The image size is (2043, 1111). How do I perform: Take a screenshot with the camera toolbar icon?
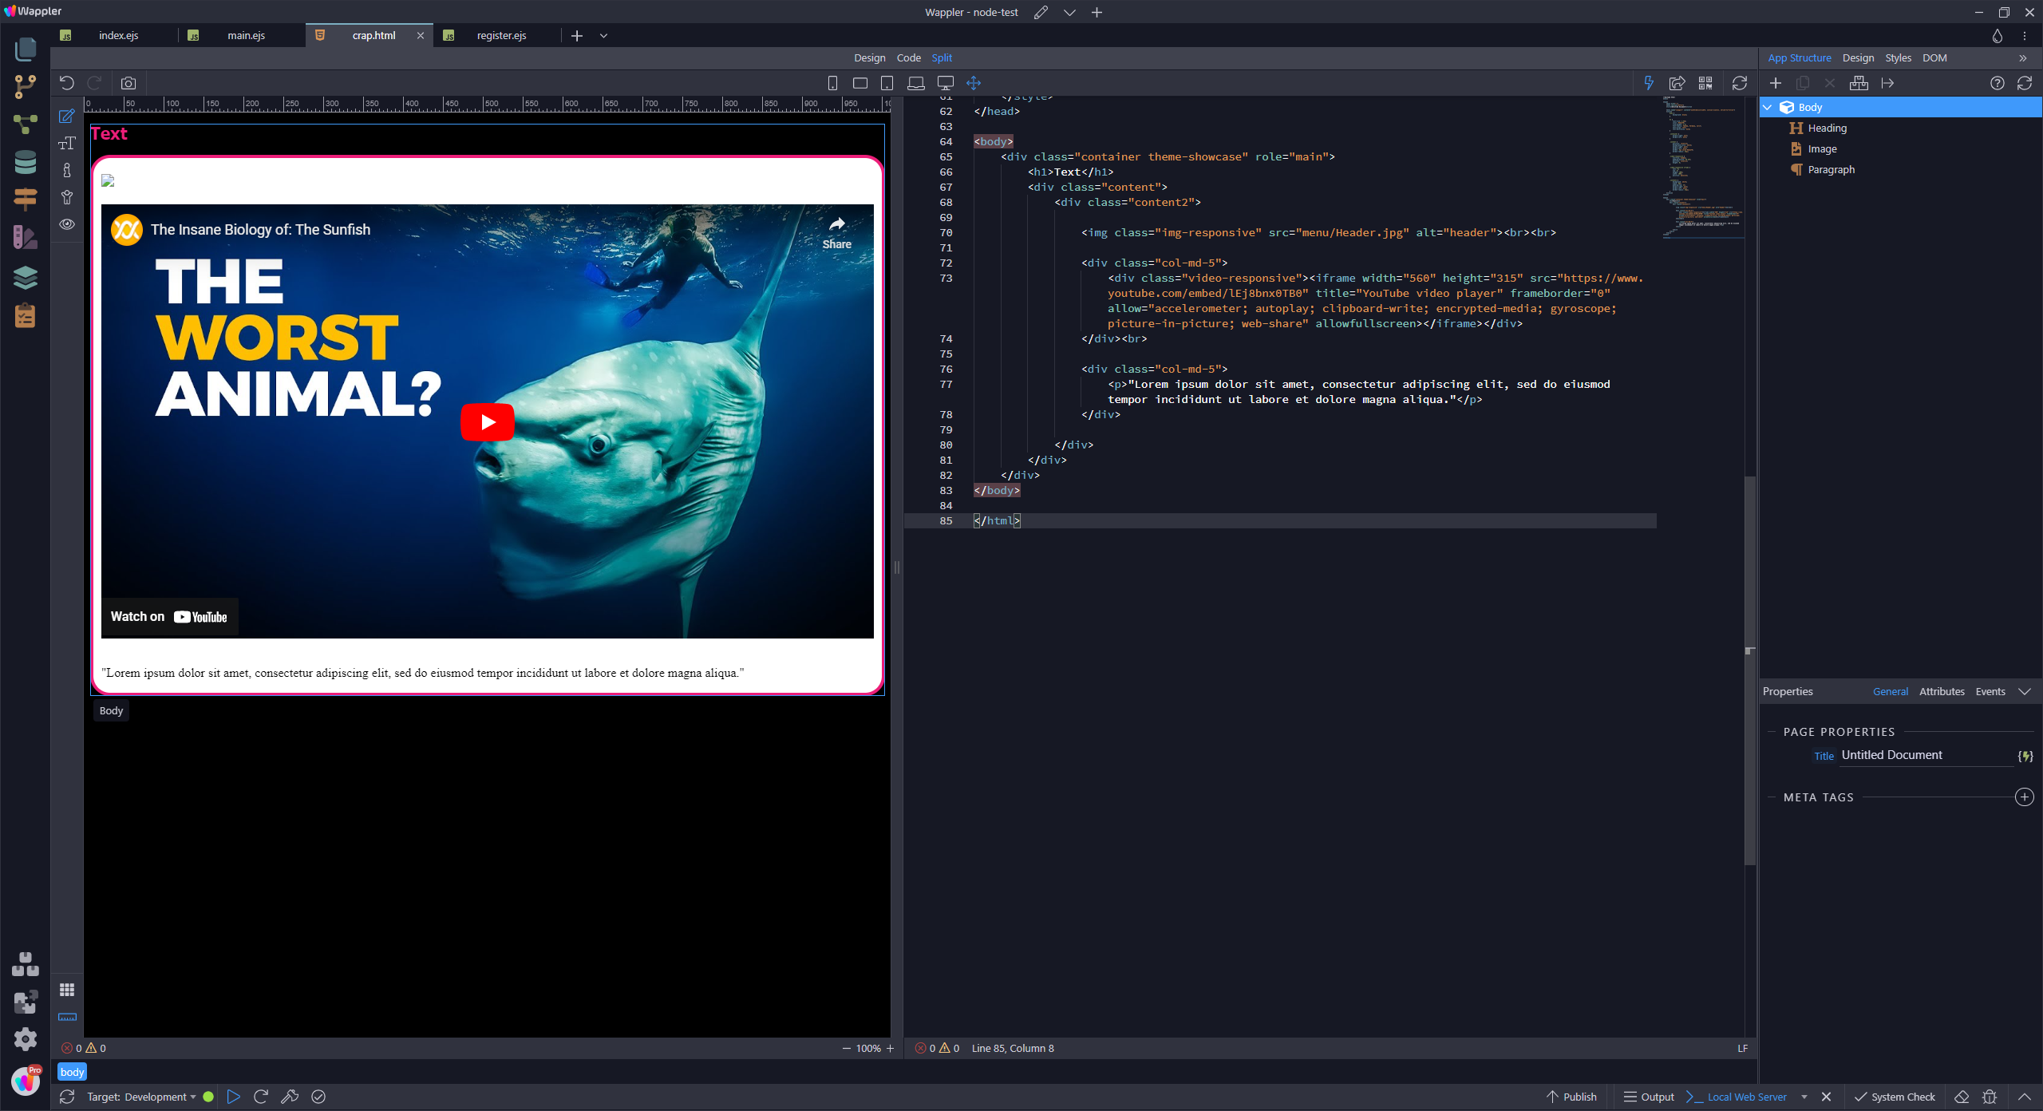[x=128, y=83]
